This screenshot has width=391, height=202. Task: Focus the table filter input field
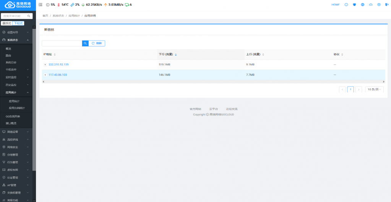62,43
